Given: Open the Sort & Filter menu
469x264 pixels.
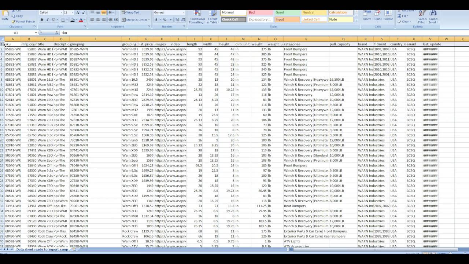Looking at the screenshot, I should tap(422, 17).
